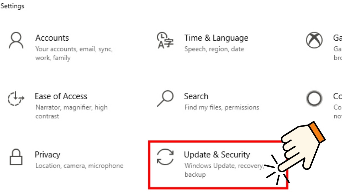Open Search settings for file permissions

196,96
